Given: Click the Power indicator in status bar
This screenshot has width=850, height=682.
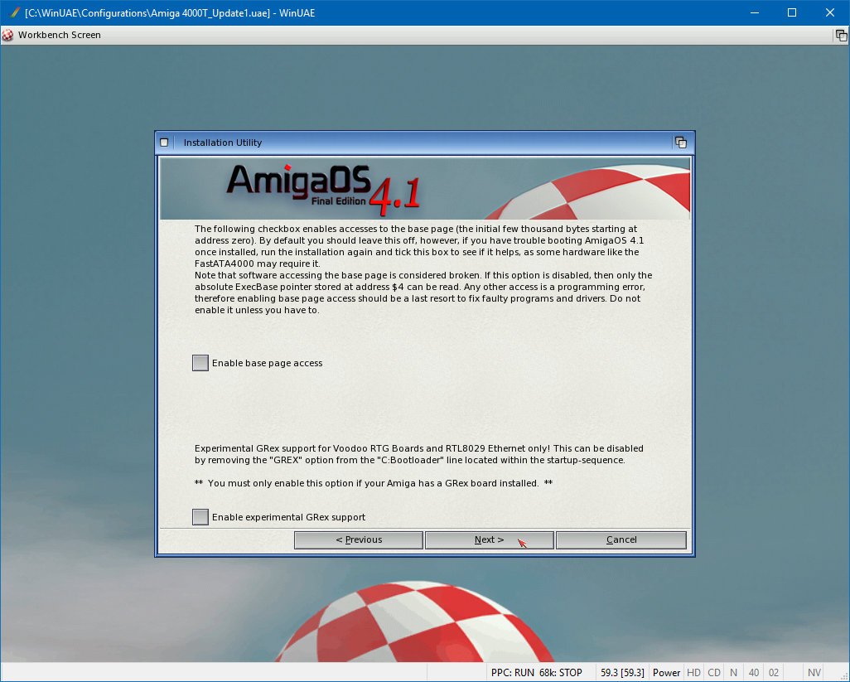Looking at the screenshot, I should click(666, 672).
